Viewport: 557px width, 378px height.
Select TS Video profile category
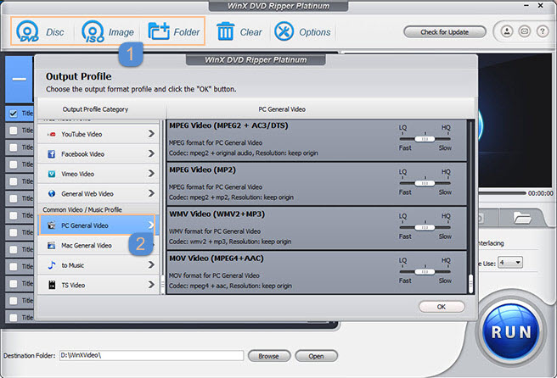point(98,285)
